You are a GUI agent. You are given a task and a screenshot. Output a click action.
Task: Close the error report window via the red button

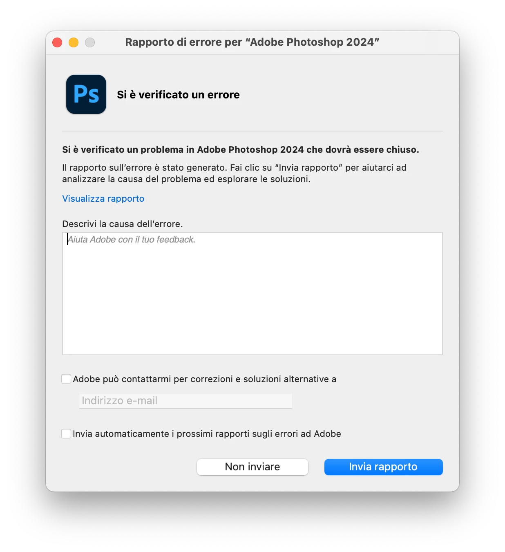(57, 42)
